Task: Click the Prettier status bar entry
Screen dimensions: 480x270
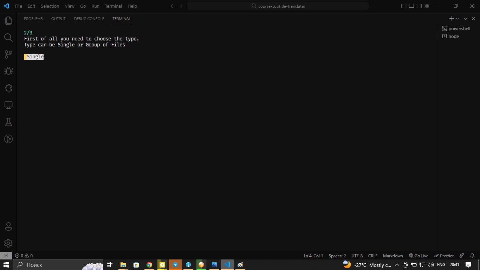Action: tap(444, 256)
